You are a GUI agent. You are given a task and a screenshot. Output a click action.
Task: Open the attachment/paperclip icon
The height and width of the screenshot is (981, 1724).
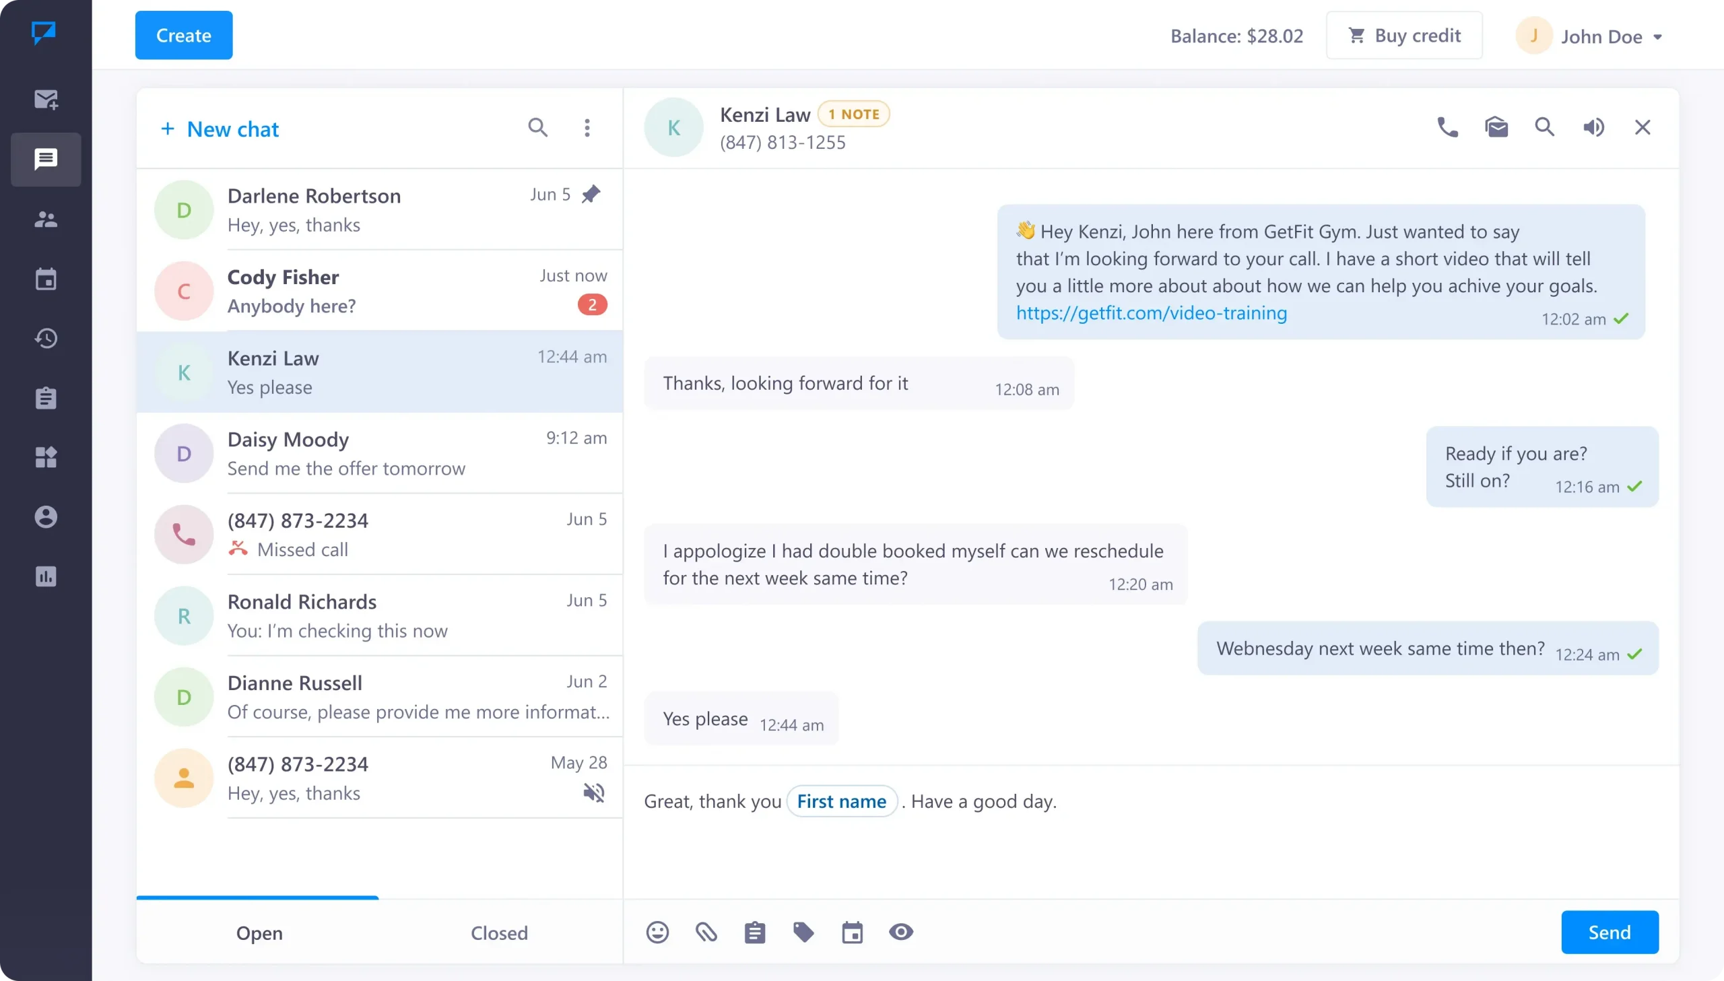[706, 933]
